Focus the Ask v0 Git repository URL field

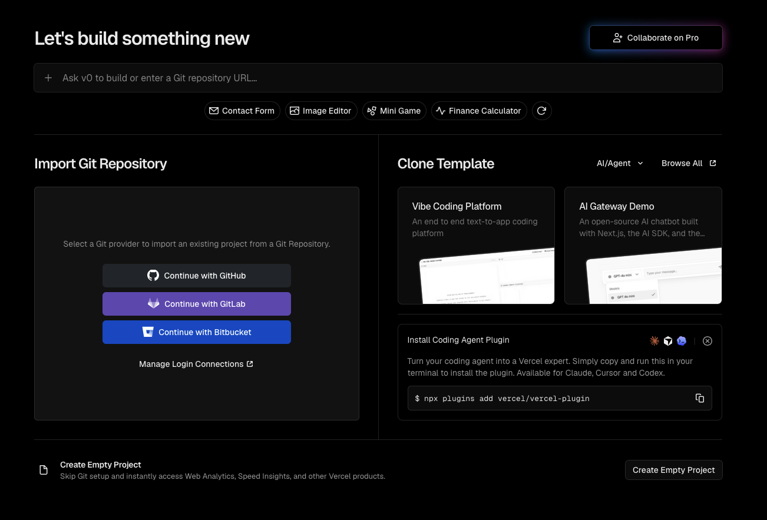[378, 78]
